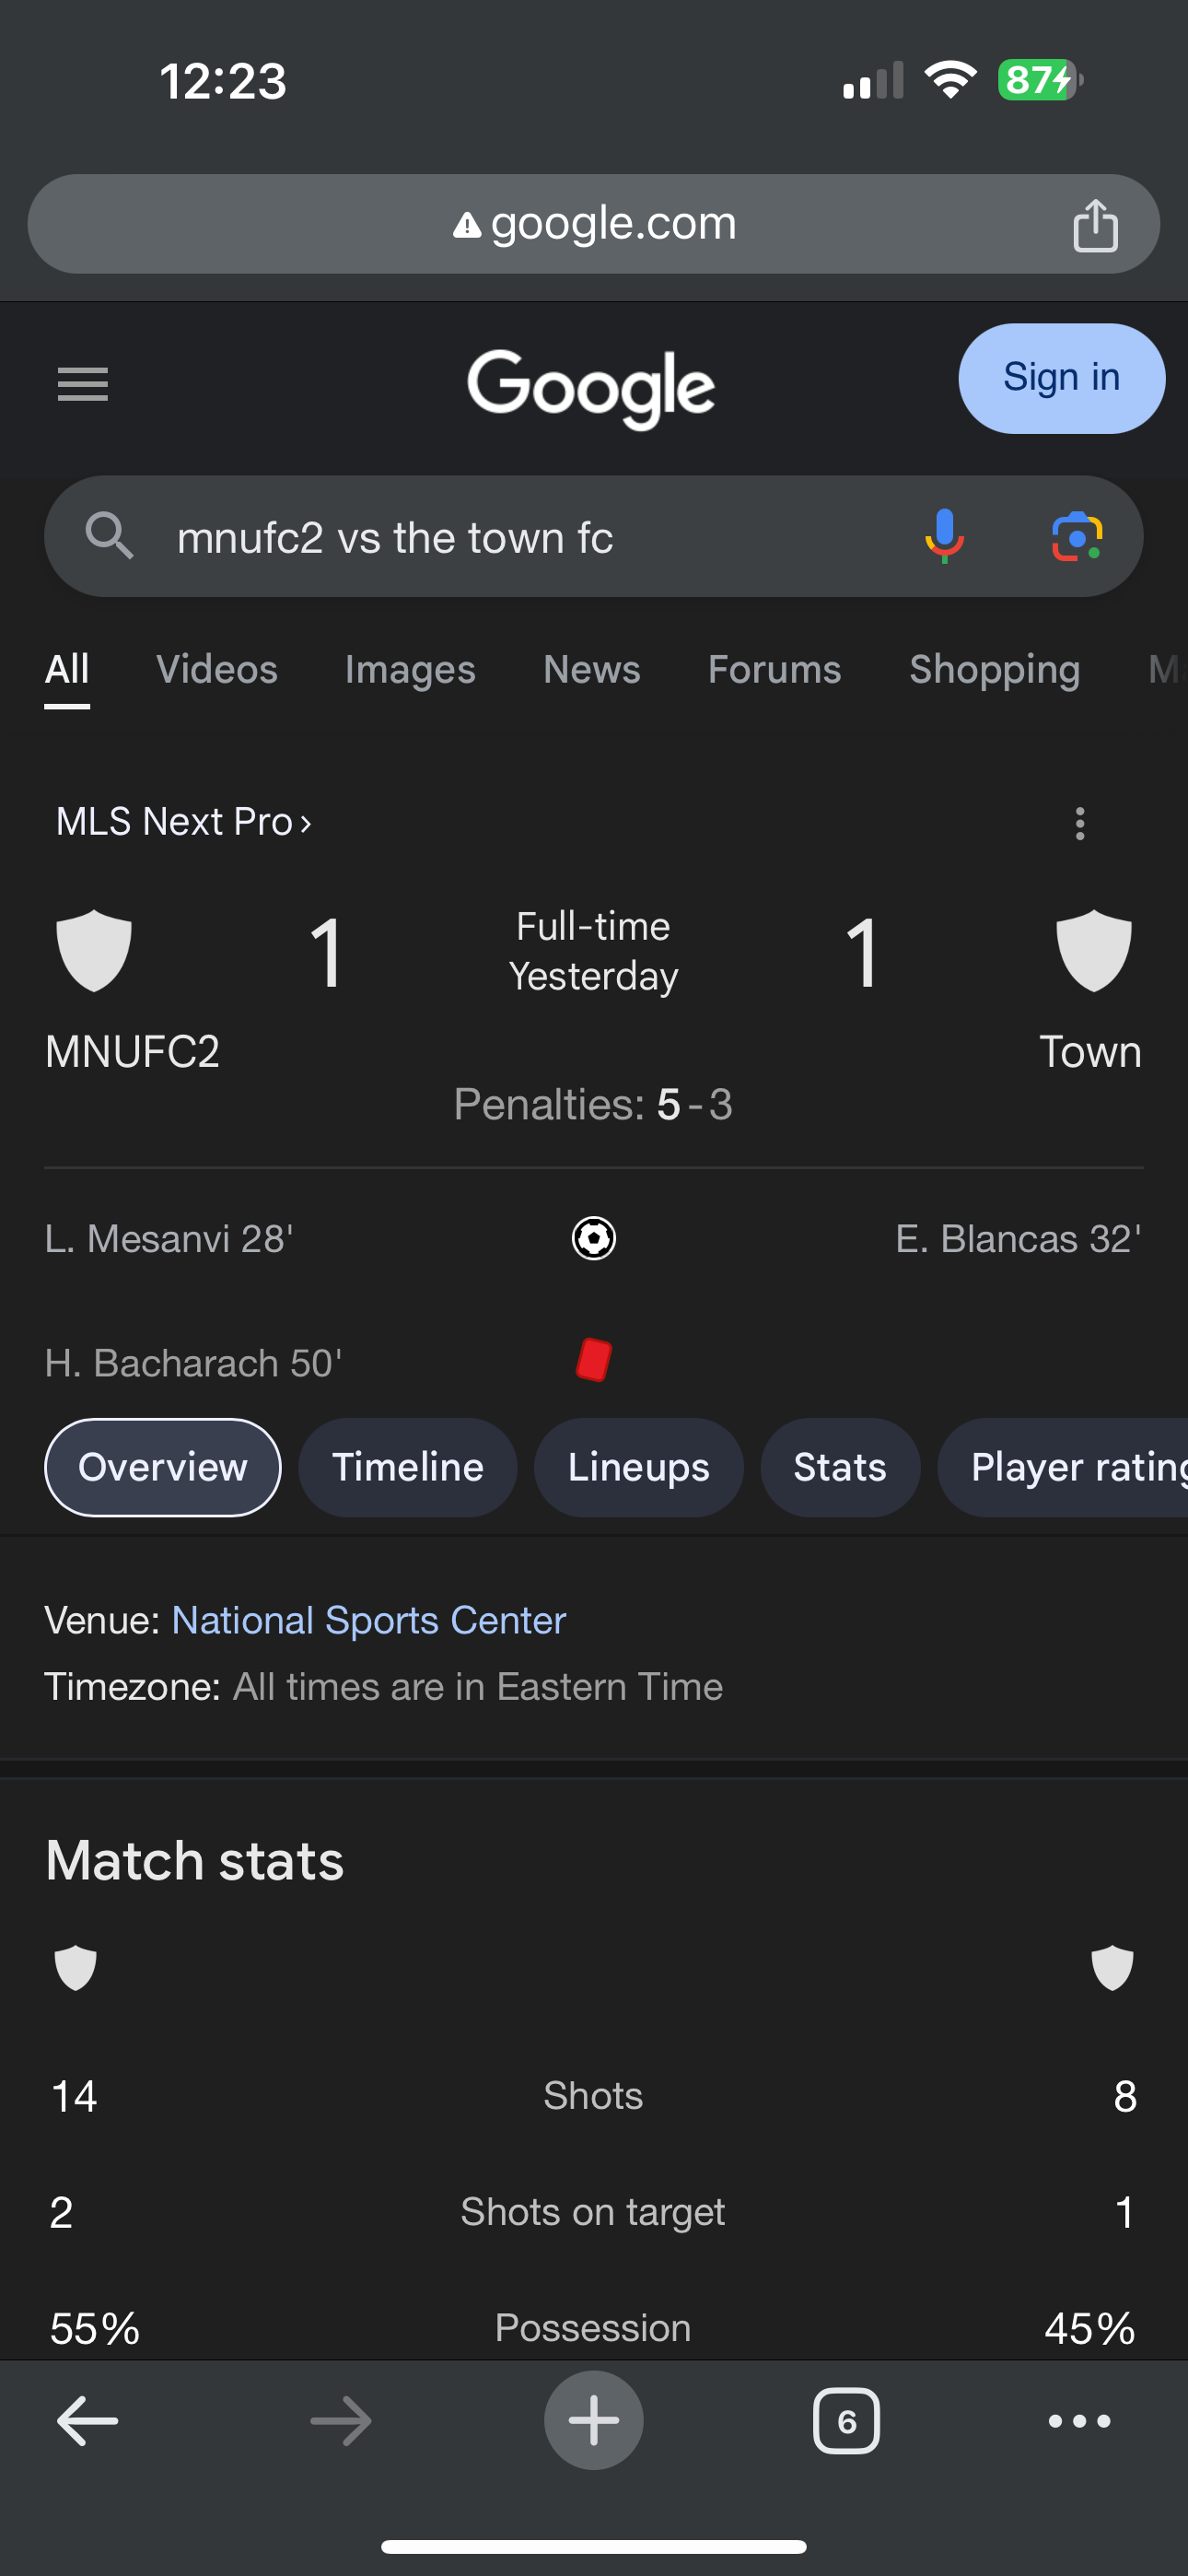Switch to the News search tab
This screenshot has width=1188, height=2576.
coord(591,669)
